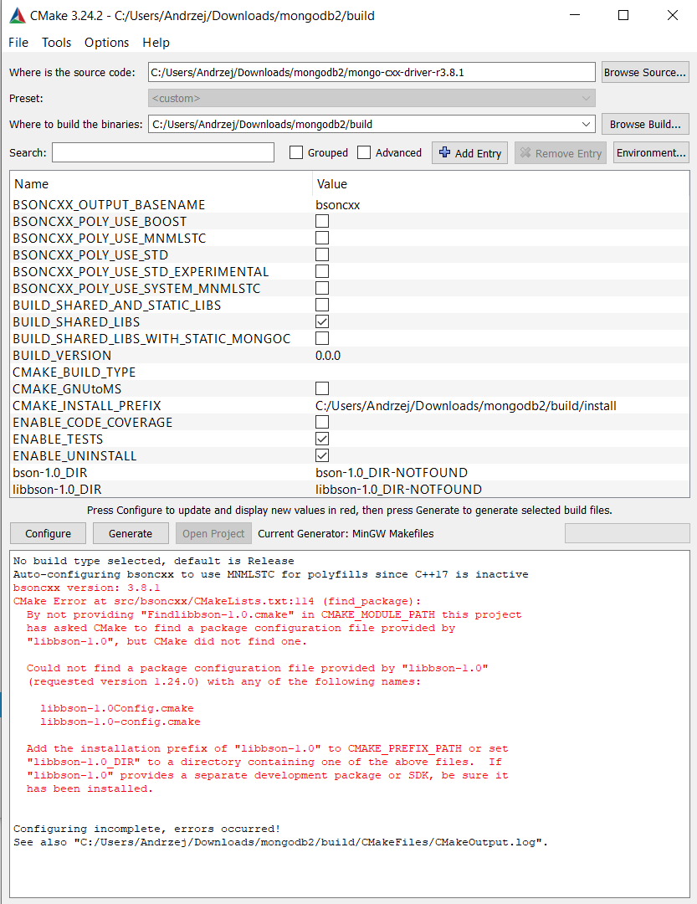Open the Tools menu
Image resolution: width=697 pixels, height=904 pixels.
[57, 43]
